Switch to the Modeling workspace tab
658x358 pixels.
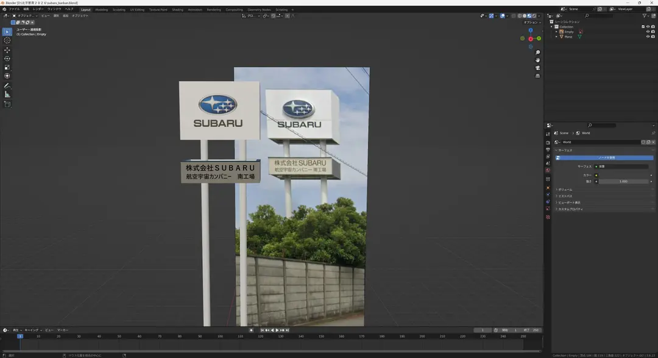coord(102,10)
